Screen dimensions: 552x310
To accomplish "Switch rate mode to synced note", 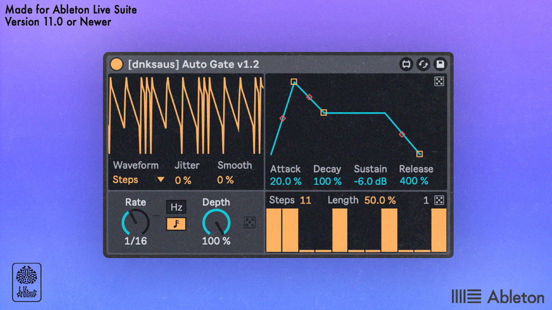I will [x=176, y=224].
